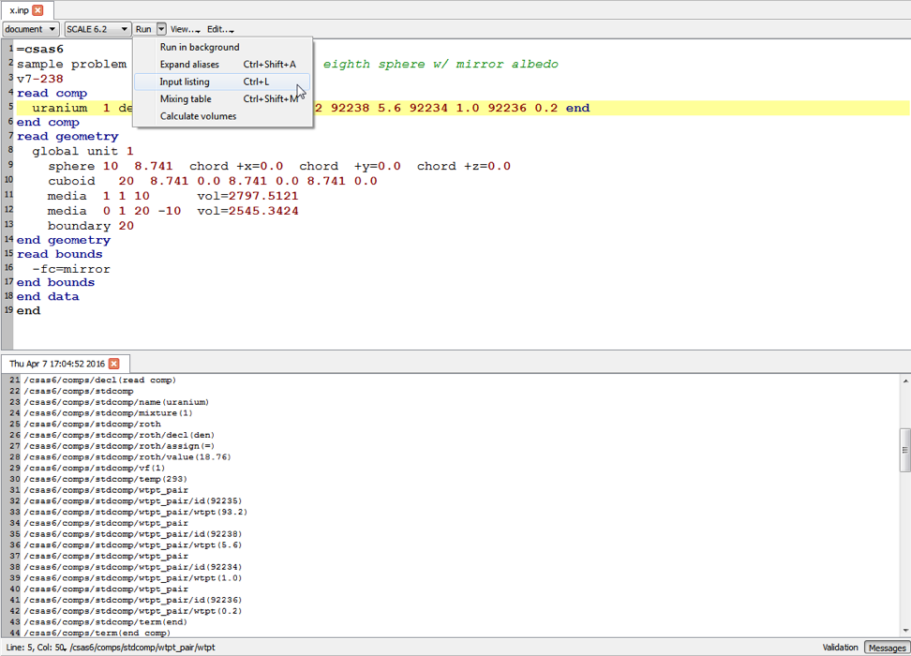Open the View menu
The image size is (911, 656).
tap(183, 29)
